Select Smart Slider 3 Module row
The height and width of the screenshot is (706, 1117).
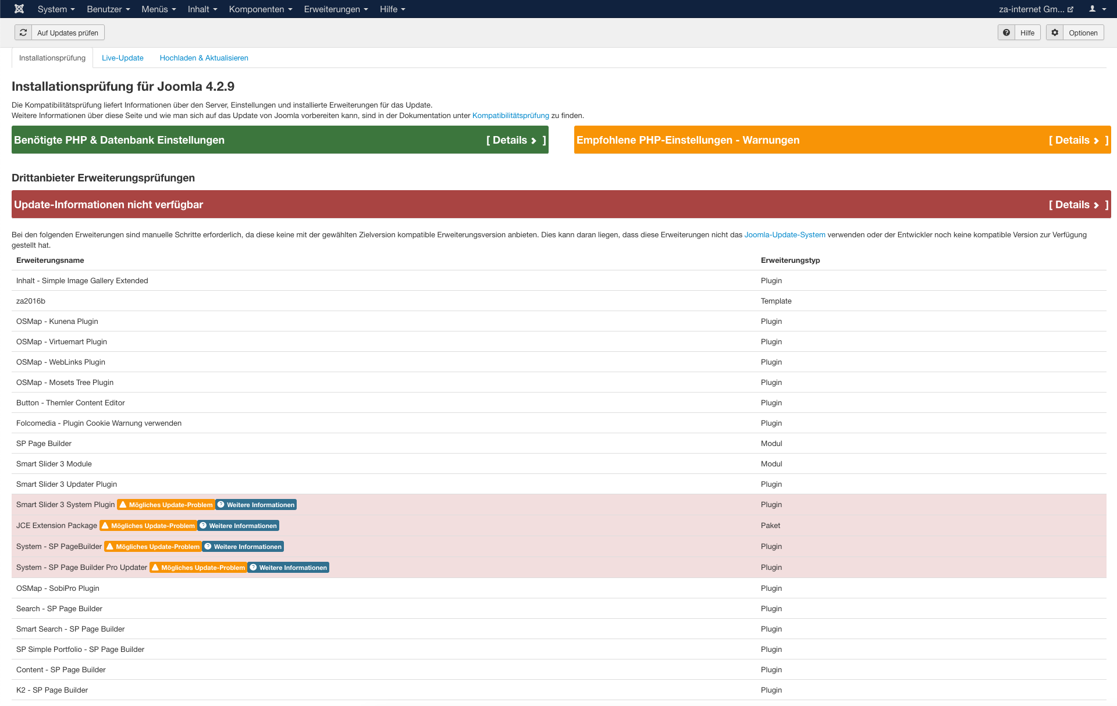coord(559,463)
